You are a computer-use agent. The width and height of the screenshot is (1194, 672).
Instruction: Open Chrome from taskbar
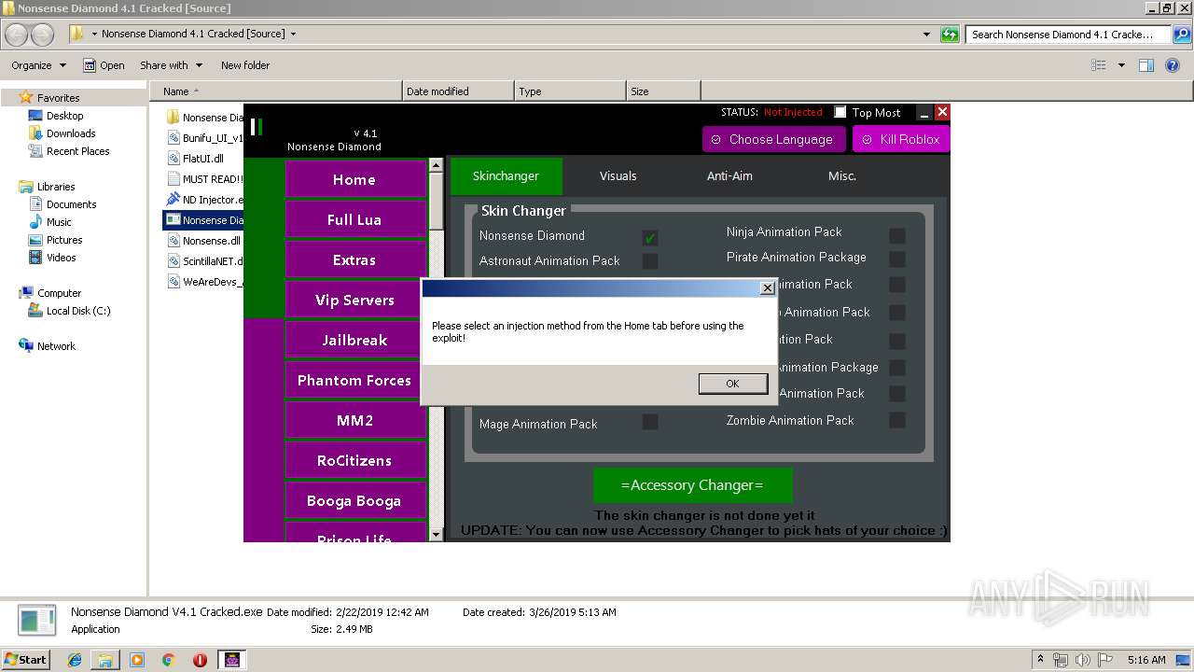(169, 659)
